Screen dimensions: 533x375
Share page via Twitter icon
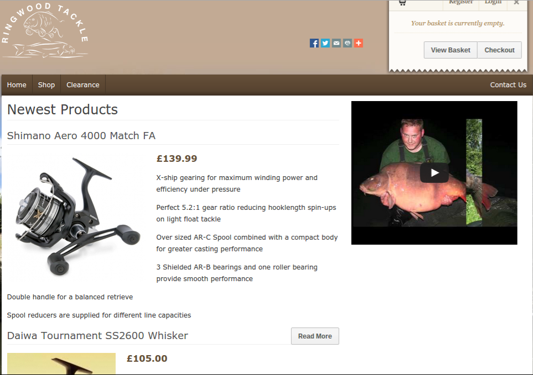pos(325,43)
